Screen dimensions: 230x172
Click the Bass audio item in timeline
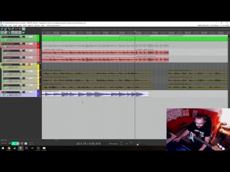(x=95, y=94)
